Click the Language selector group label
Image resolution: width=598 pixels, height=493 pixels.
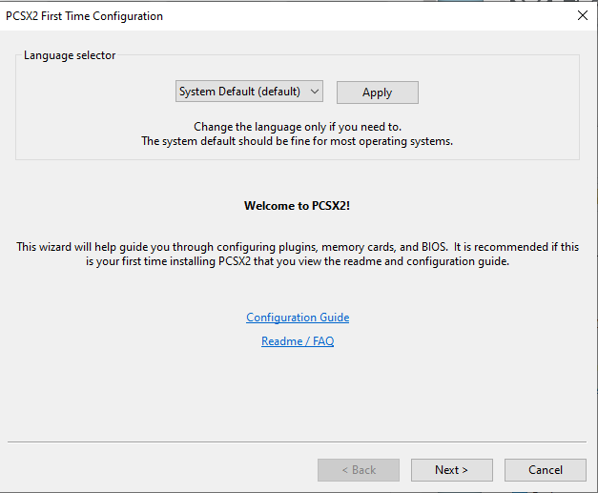point(70,55)
